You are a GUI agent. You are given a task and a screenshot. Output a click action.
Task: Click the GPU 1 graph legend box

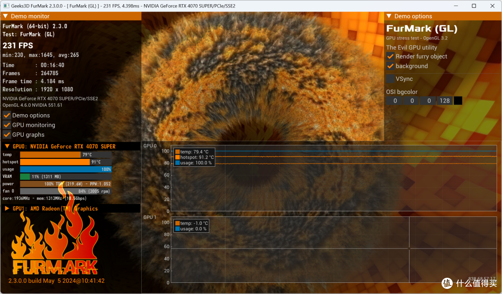click(x=192, y=226)
